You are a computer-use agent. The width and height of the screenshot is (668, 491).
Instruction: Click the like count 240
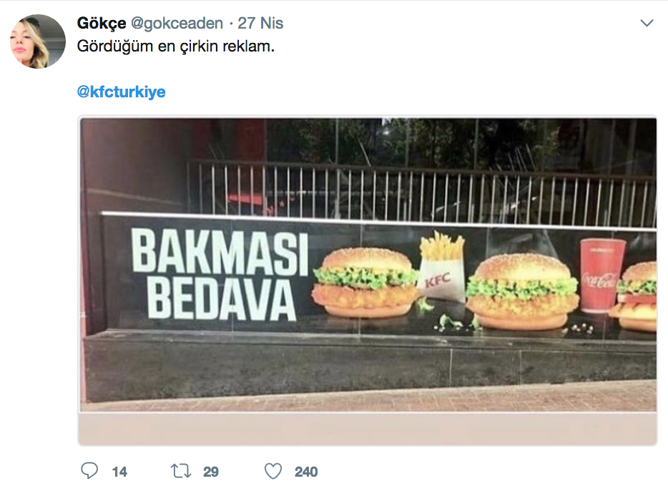click(x=306, y=472)
